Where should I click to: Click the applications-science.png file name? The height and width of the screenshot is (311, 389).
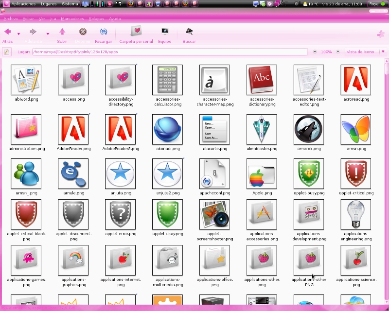click(x=356, y=282)
